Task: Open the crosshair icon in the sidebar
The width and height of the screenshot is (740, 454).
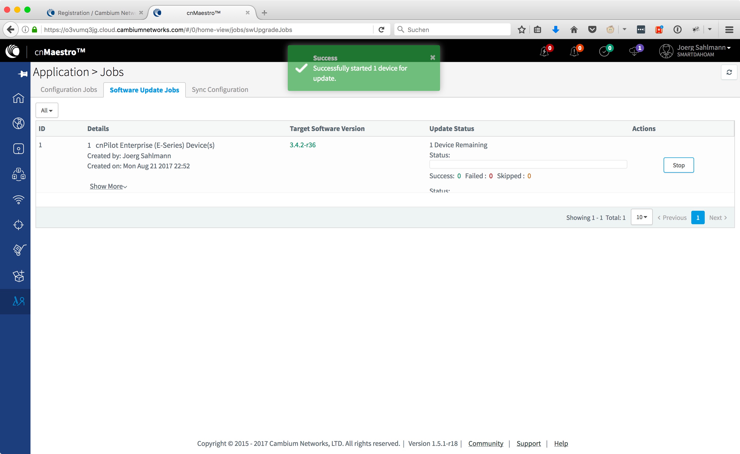Action: coord(18,225)
